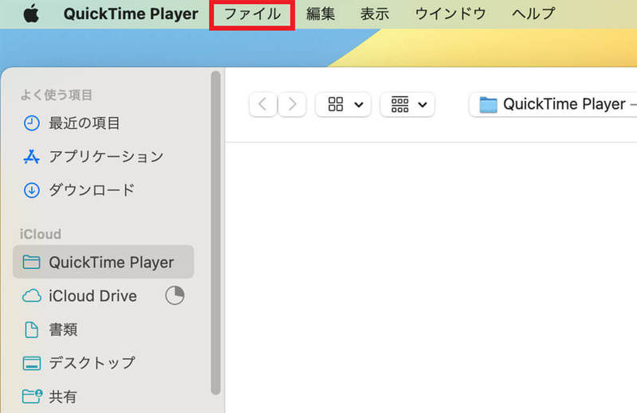Image resolution: width=637 pixels, height=413 pixels.
Task: Open the ヘルプ menu
Action: click(x=533, y=14)
